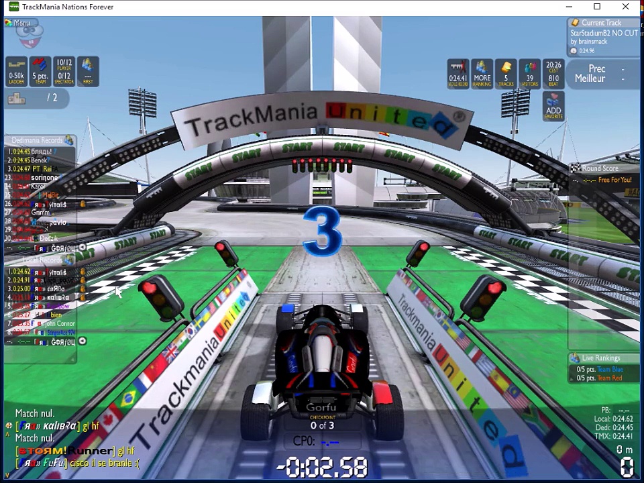Select Dedimania record 23 soriŋone

tap(40, 178)
